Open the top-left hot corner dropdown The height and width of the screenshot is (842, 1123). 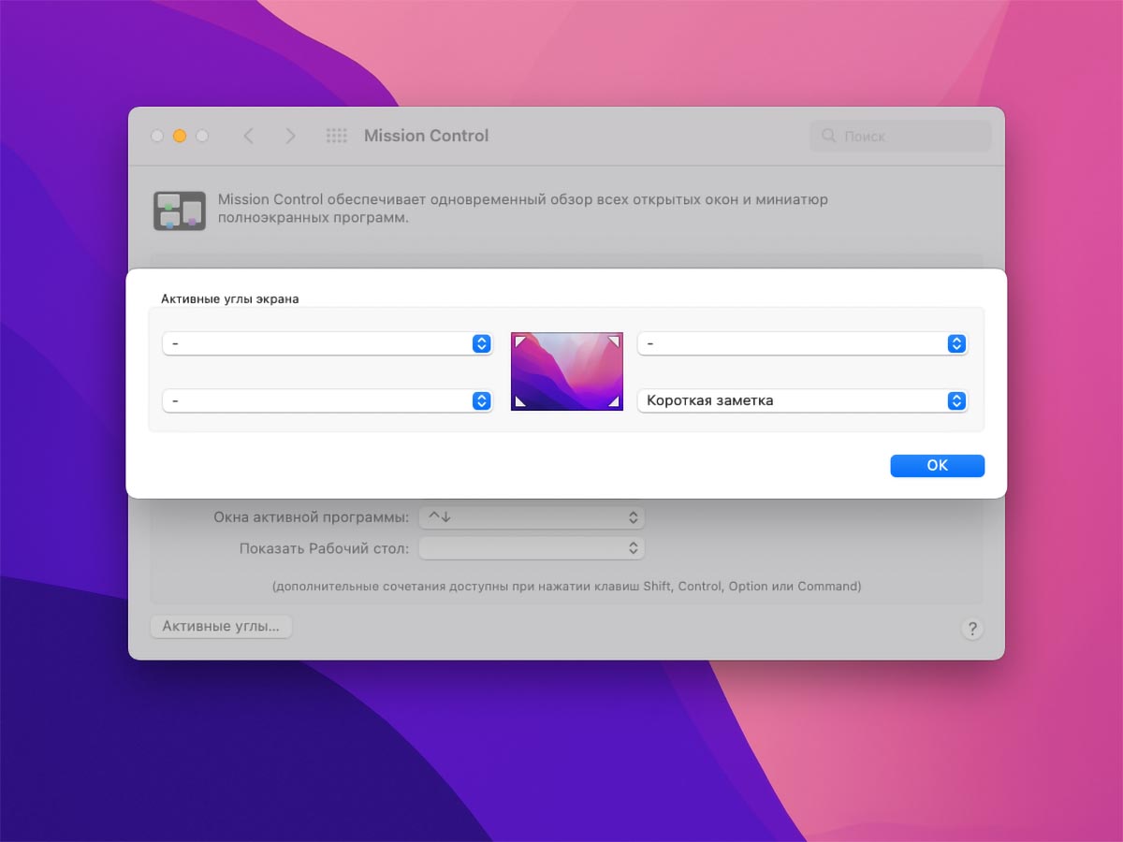[x=328, y=343]
